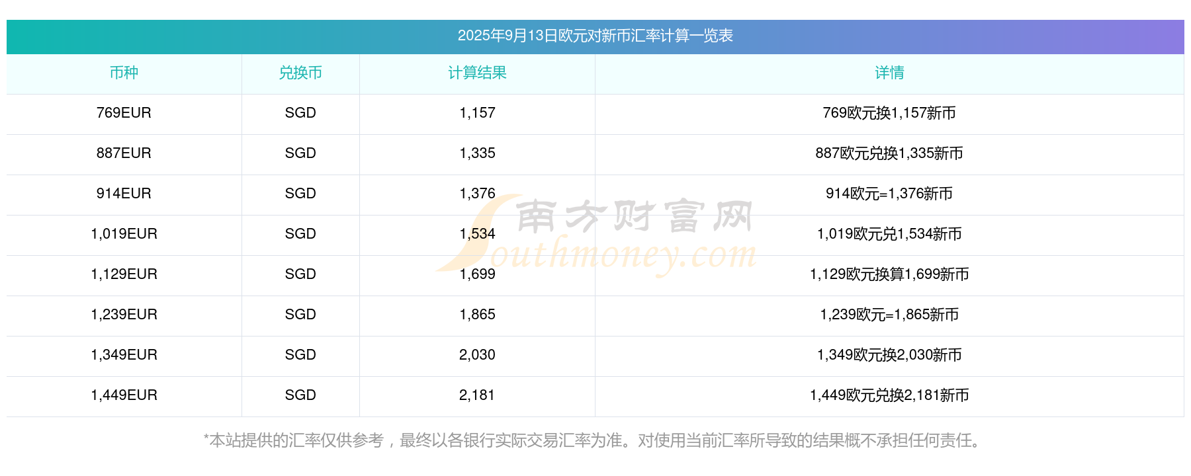Click SGD in the 1,019EUR row
The image size is (1191, 476).
pyautogui.click(x=300, y=234)
